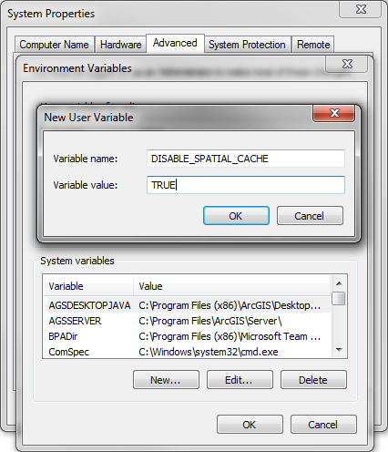Click scrollbar down arrow in System variables
Image resolution: width=388 pixels, height=452 pixels.
tap(339, 350)
